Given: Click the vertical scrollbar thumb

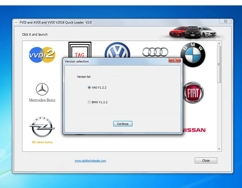Looking at the screenshot, I should click(x=219, y=64).
